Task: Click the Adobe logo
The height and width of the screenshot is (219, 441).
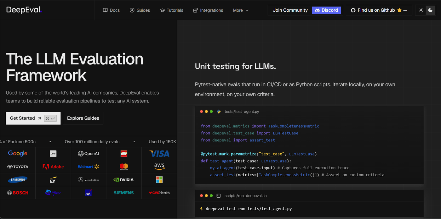Action: [x=53, y=167]
